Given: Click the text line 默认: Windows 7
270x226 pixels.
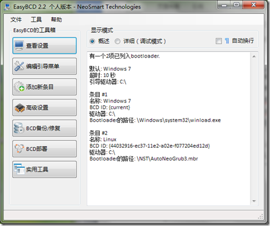Looking at the screenshot, I should click(x=110, y=69).
